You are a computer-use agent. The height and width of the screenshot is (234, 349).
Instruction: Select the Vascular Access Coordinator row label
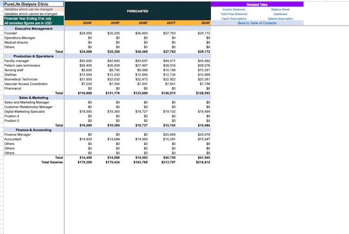pyautogui.click(x=26, y=84)
